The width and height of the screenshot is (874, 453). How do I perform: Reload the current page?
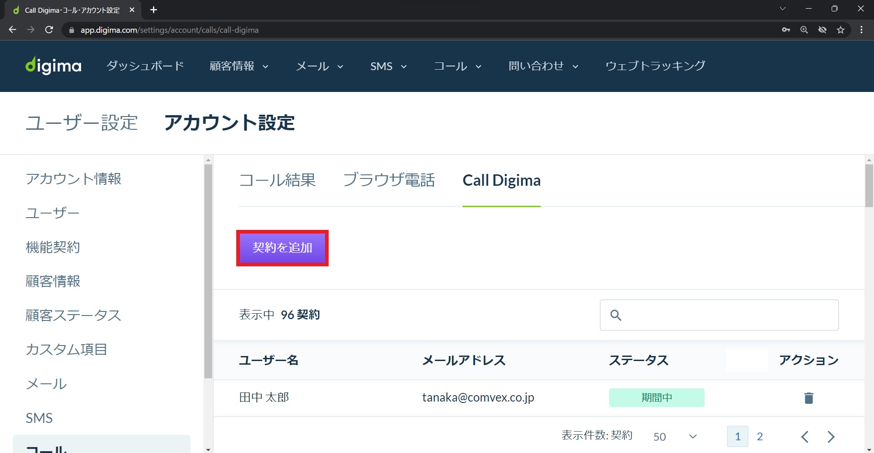(x=49, y=30)
